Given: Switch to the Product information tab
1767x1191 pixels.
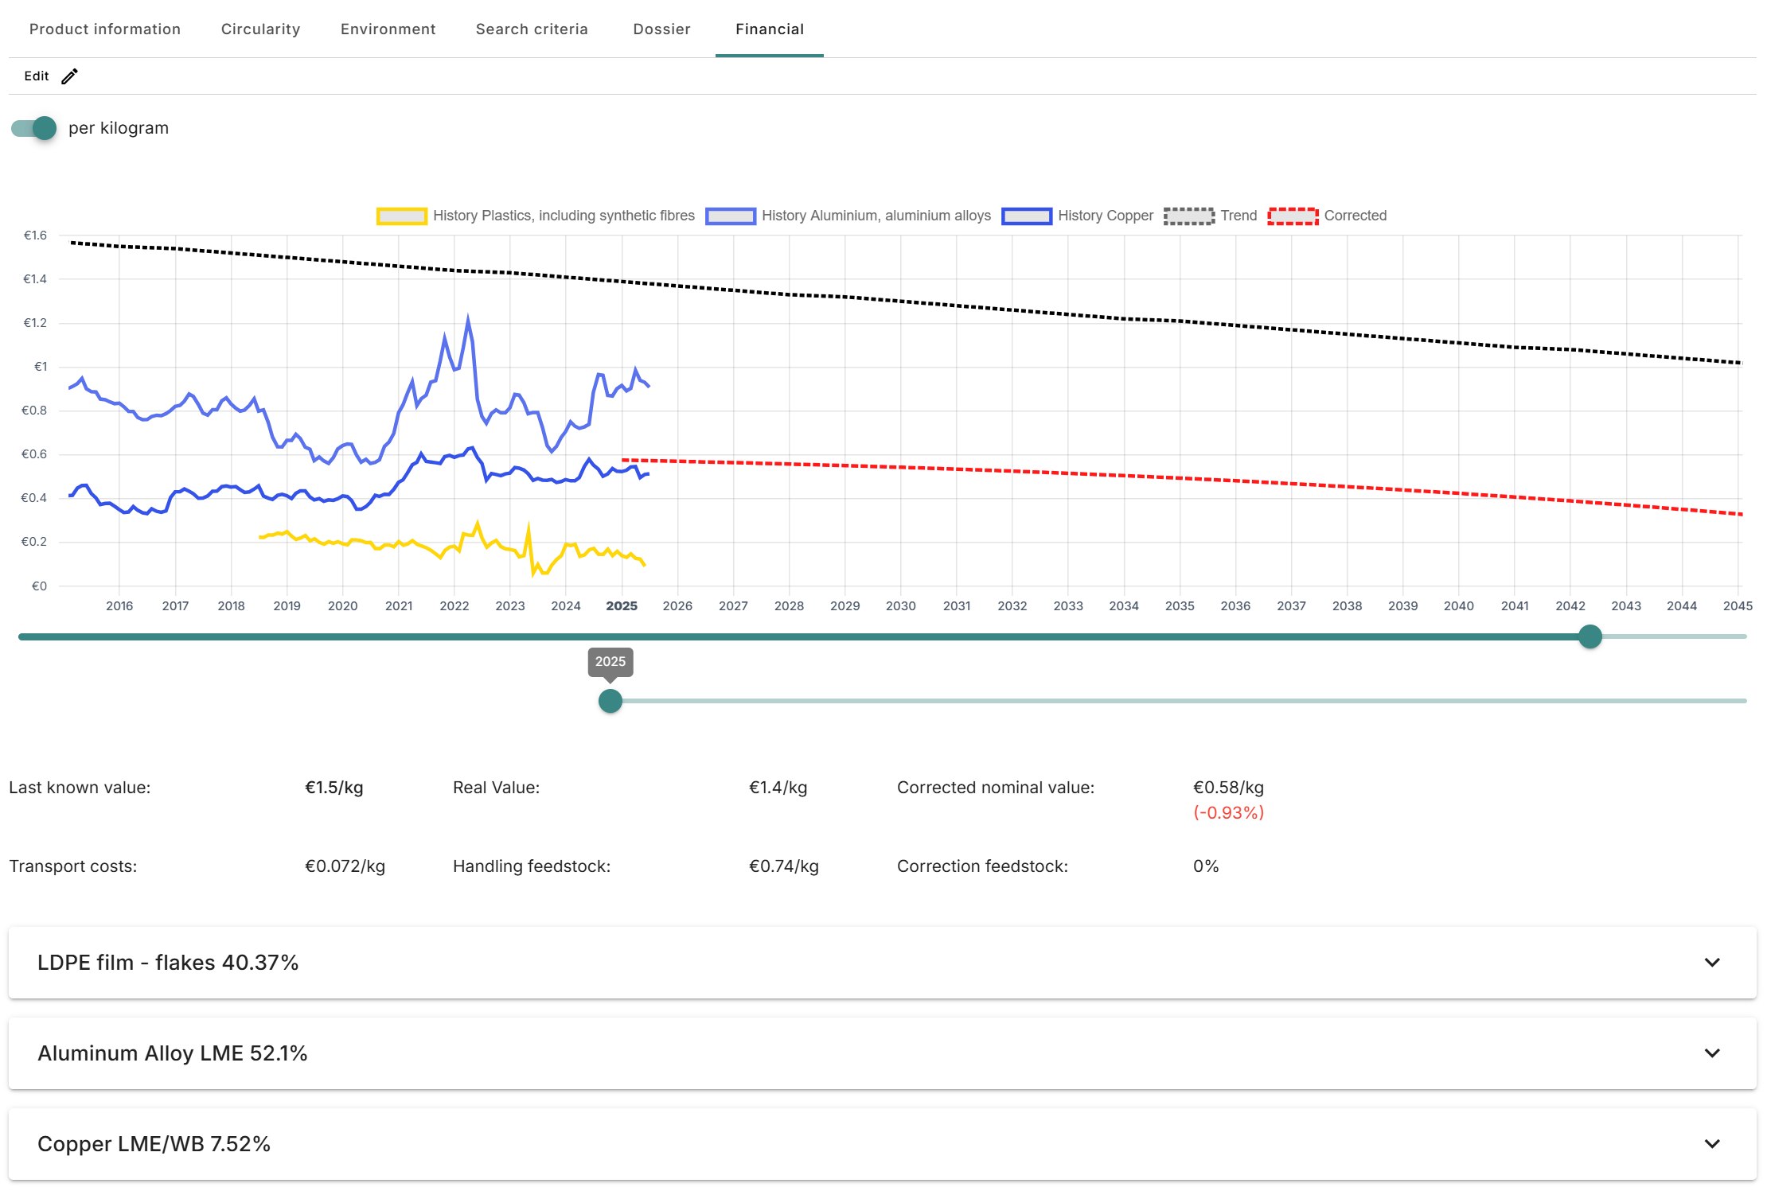Looking at the screenshot, I should pos(105,29).
